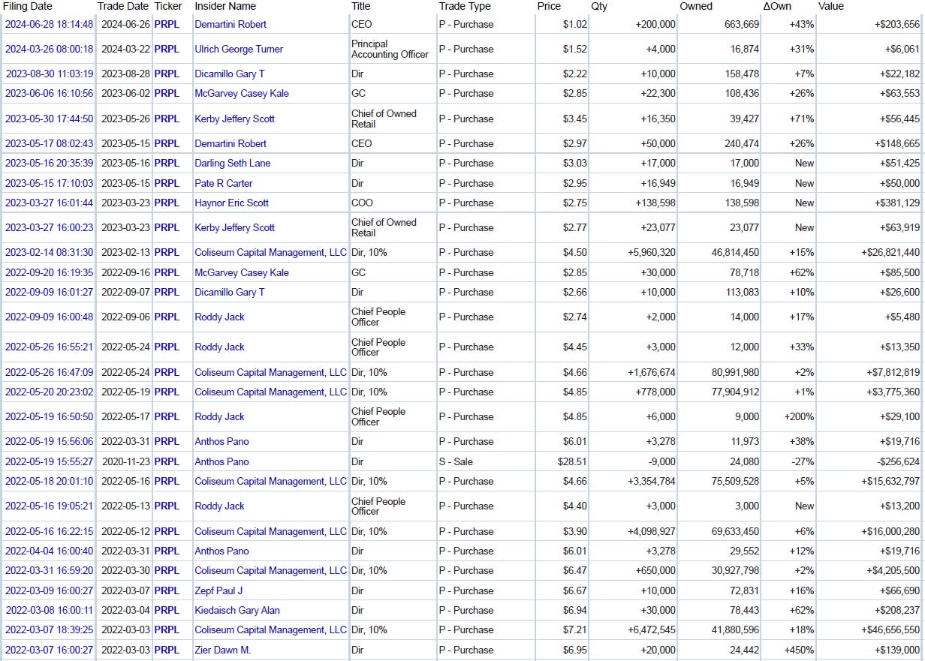Screen dimensions: 925x661
Task: Click insider name Dicamillo Gary T in 2023-08-28 row
Action: tap(230, 74)
